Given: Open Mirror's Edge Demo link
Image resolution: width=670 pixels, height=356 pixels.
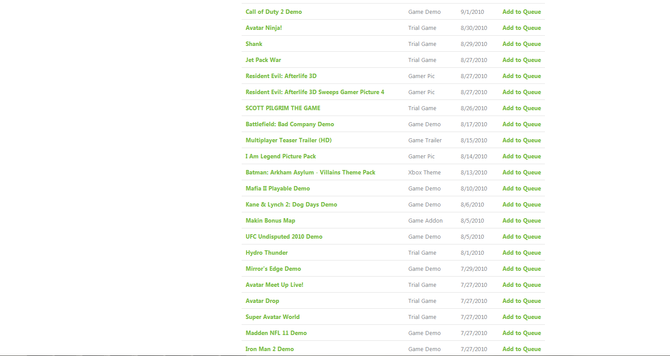Looking at the screenshot, I should [x=273, y=269].
